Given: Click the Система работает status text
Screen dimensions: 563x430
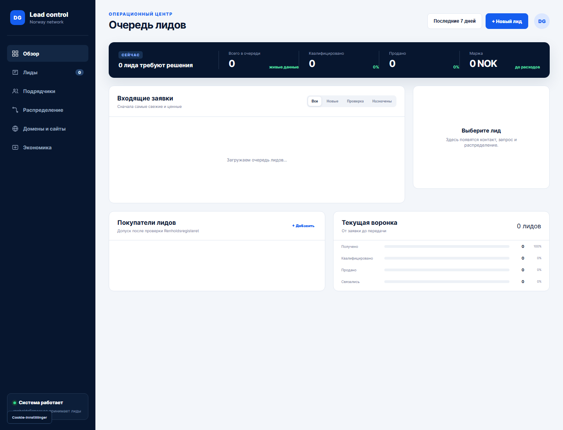Looking at the screenshot, I should (x=41, y=403).
